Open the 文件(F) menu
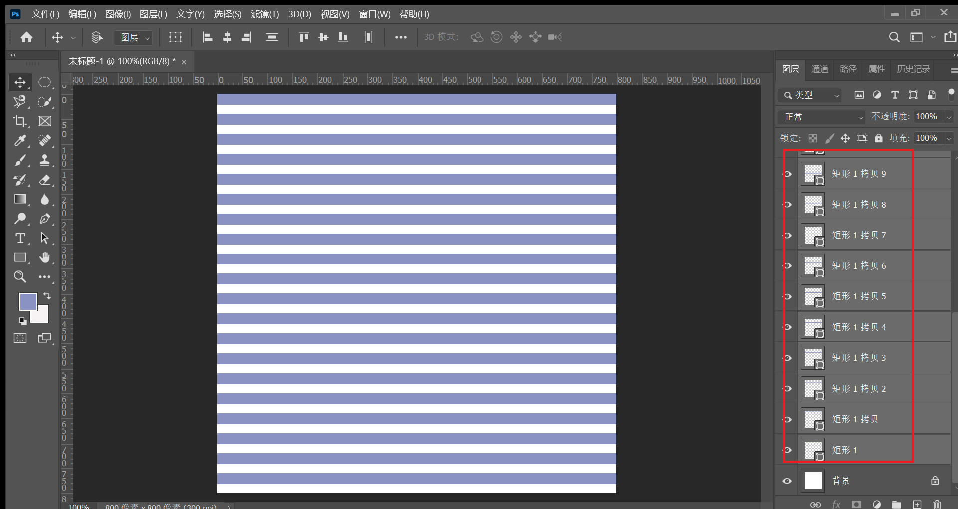 (45, 14)
